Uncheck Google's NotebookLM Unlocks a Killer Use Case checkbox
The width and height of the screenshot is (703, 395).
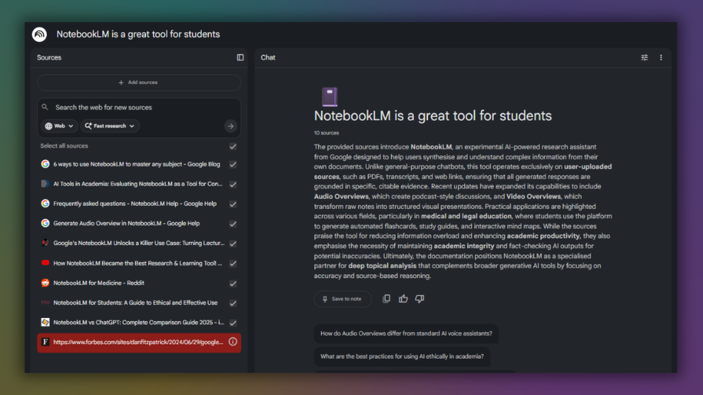click(232, 244)
